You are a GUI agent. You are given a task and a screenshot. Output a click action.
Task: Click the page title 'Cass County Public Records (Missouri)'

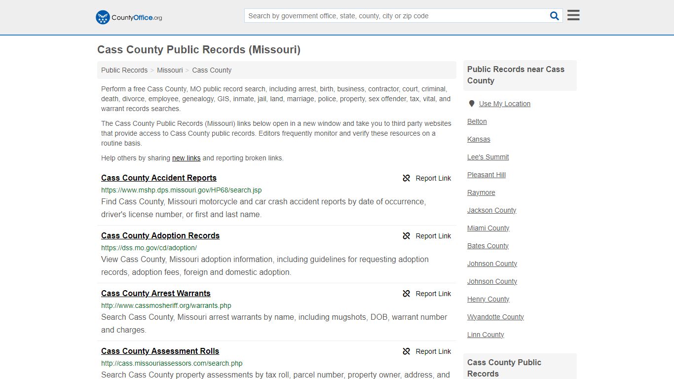(x=199, y=50)
